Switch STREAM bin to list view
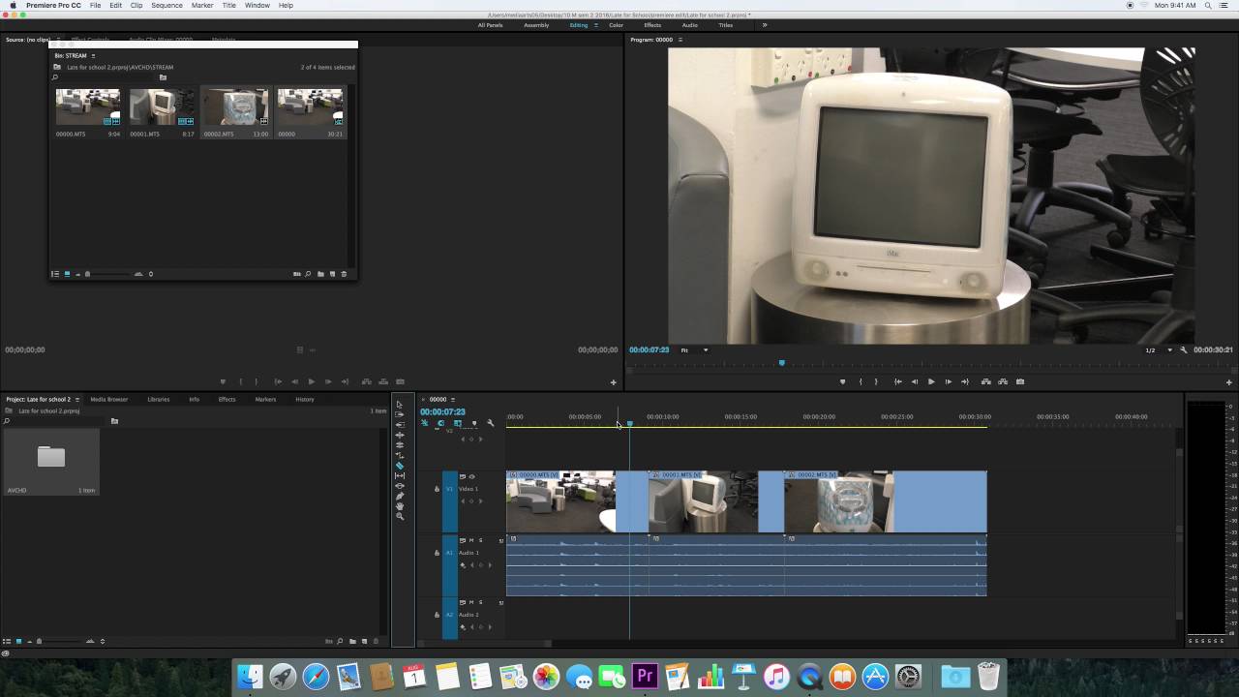This screenshot has width=1239, height=697. point(55,274)
